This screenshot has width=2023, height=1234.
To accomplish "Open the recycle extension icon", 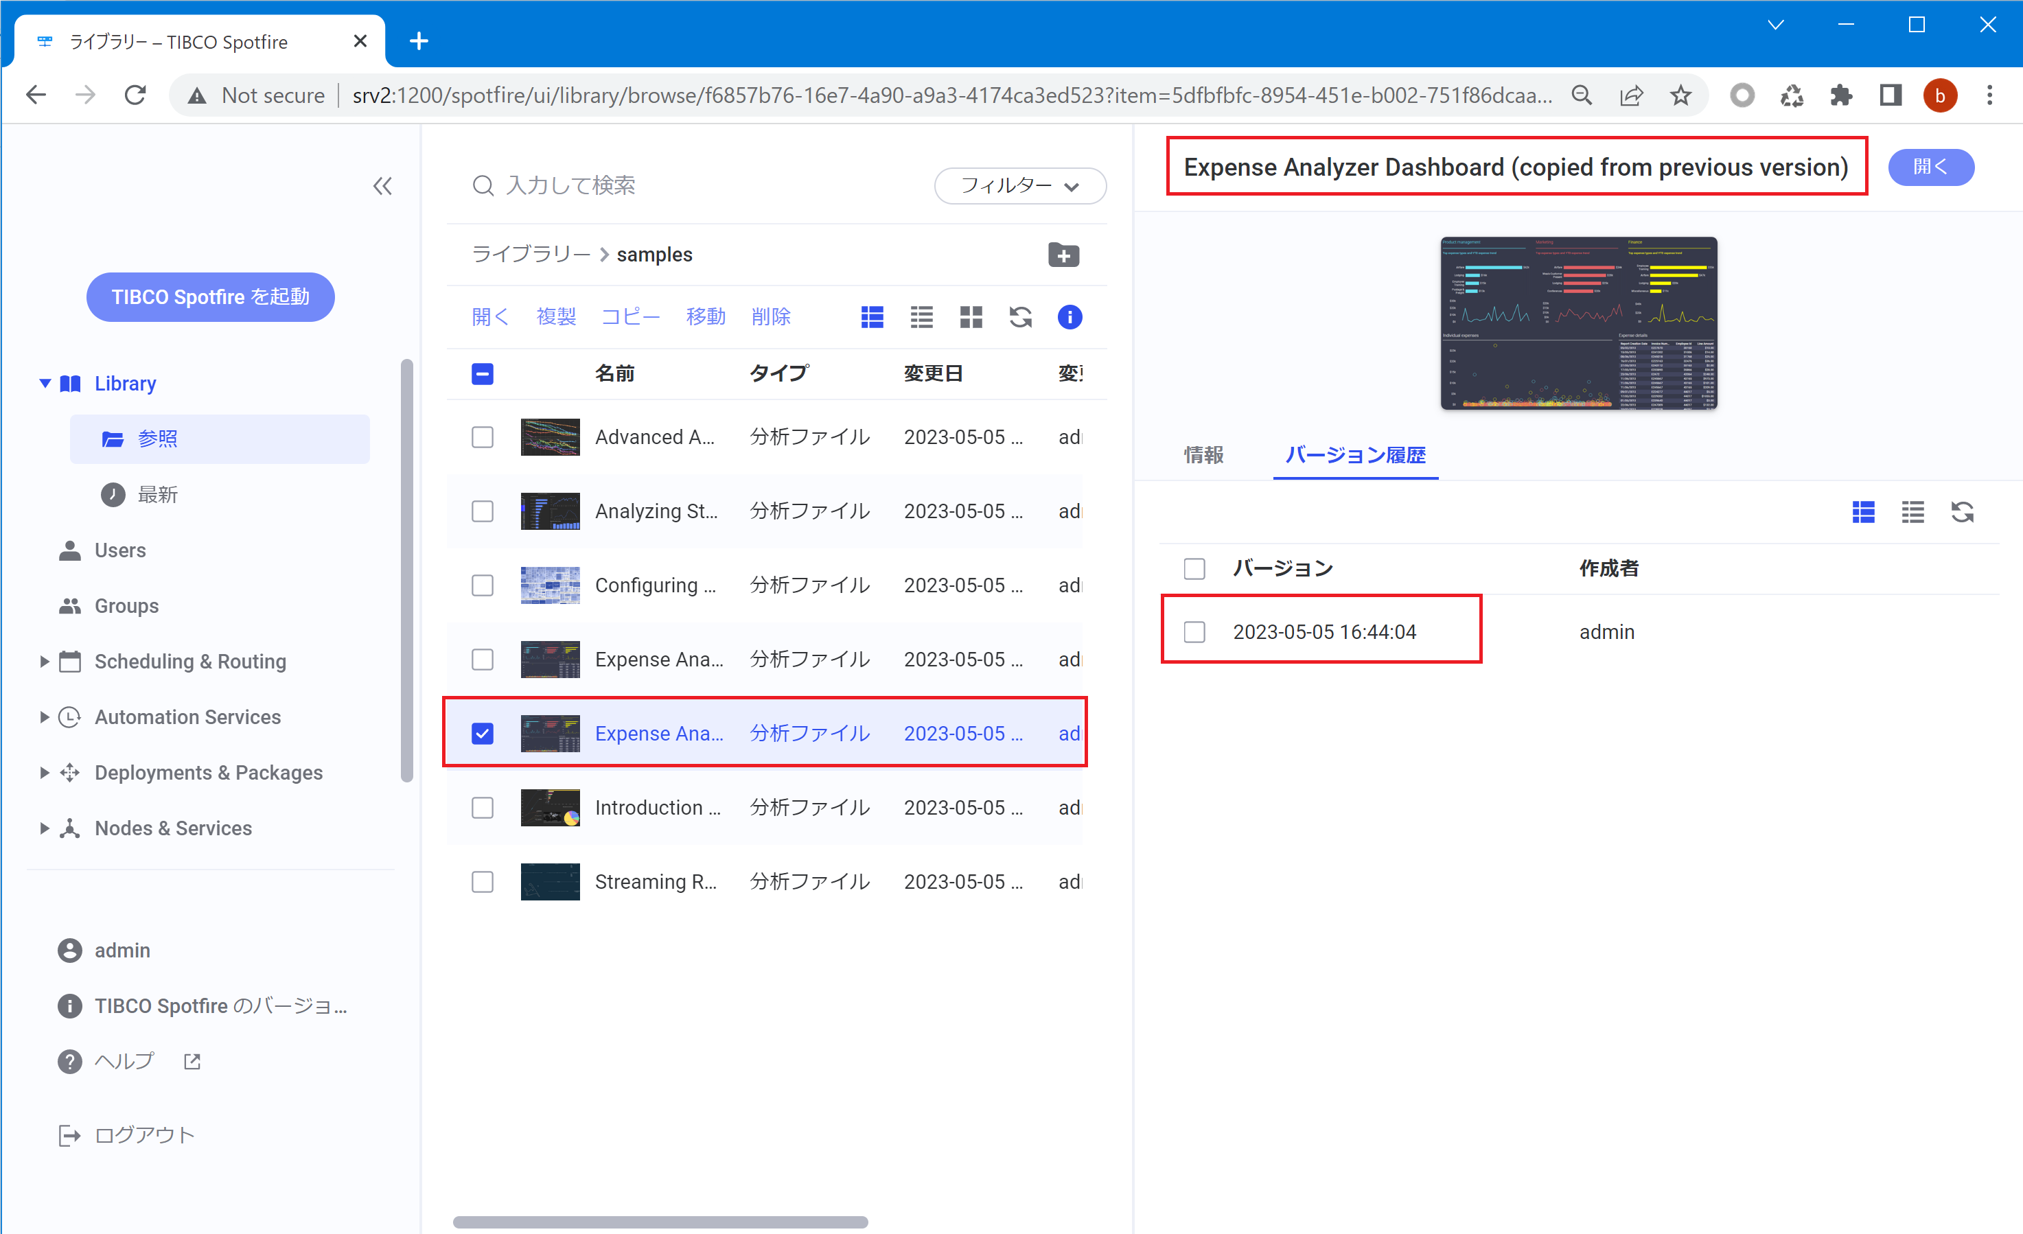I will tap(1792, 95).
